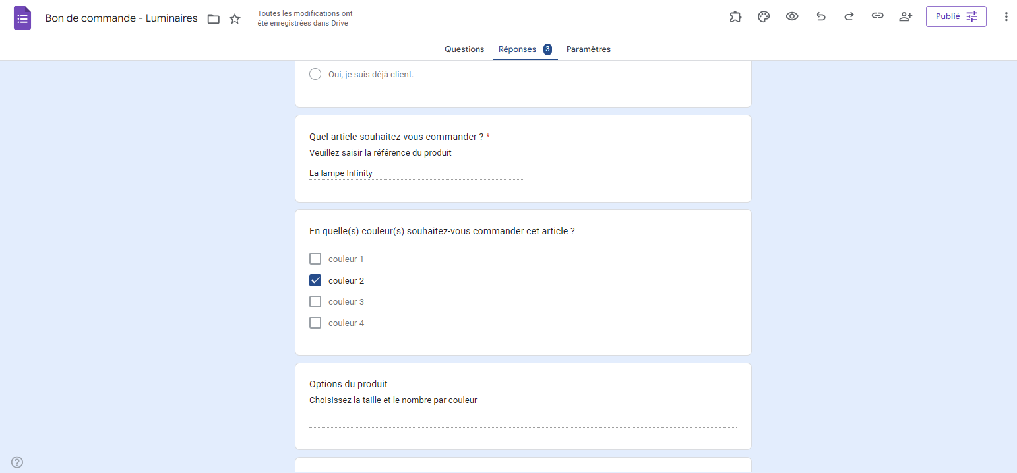The width and height of the screenshot is (1017, 473).
Task: Select the 'Oui, je suis déjà client' radio button
Action: (x=315, y=74)
